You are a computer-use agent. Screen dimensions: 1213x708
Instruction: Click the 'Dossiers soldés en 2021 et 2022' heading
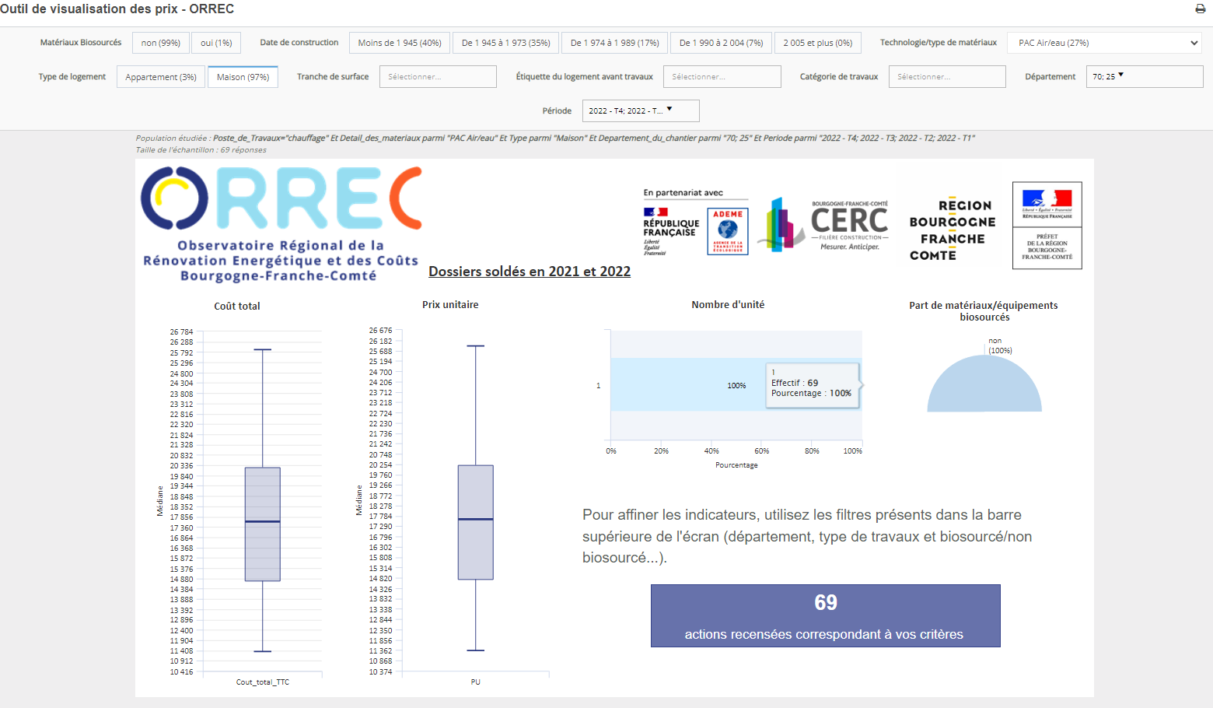coord(530,271)
